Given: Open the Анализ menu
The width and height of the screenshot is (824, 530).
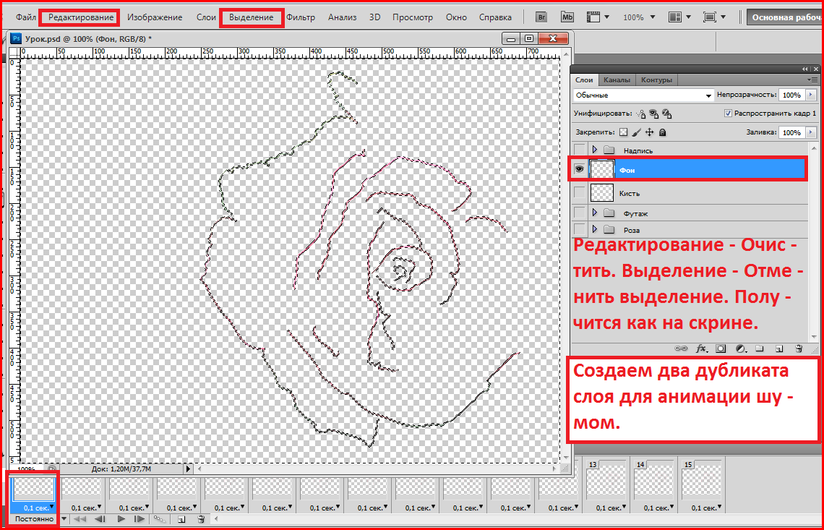Looking at the screenshot, I should (x=342, y=17).
